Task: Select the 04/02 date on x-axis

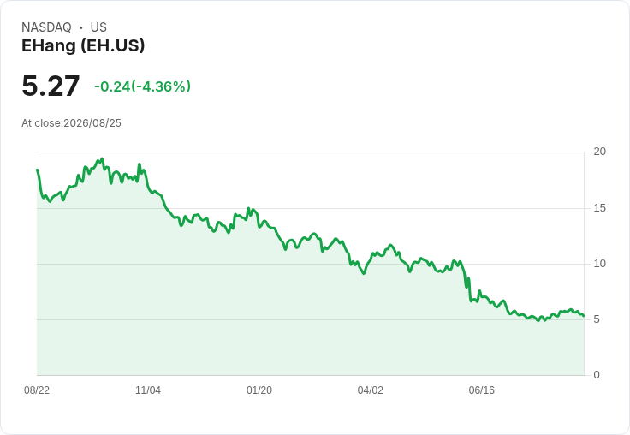Action: pyautogui.click(x=371, y=390)
